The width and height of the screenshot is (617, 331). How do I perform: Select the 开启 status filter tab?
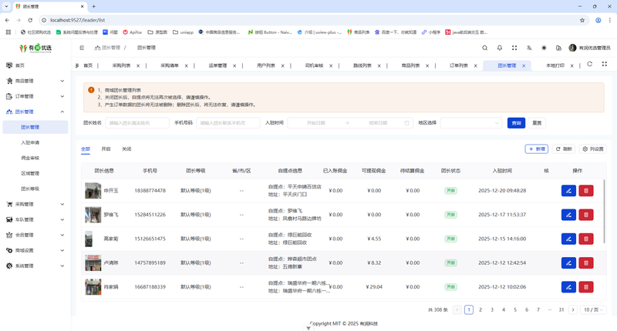(x=106, y=149)
